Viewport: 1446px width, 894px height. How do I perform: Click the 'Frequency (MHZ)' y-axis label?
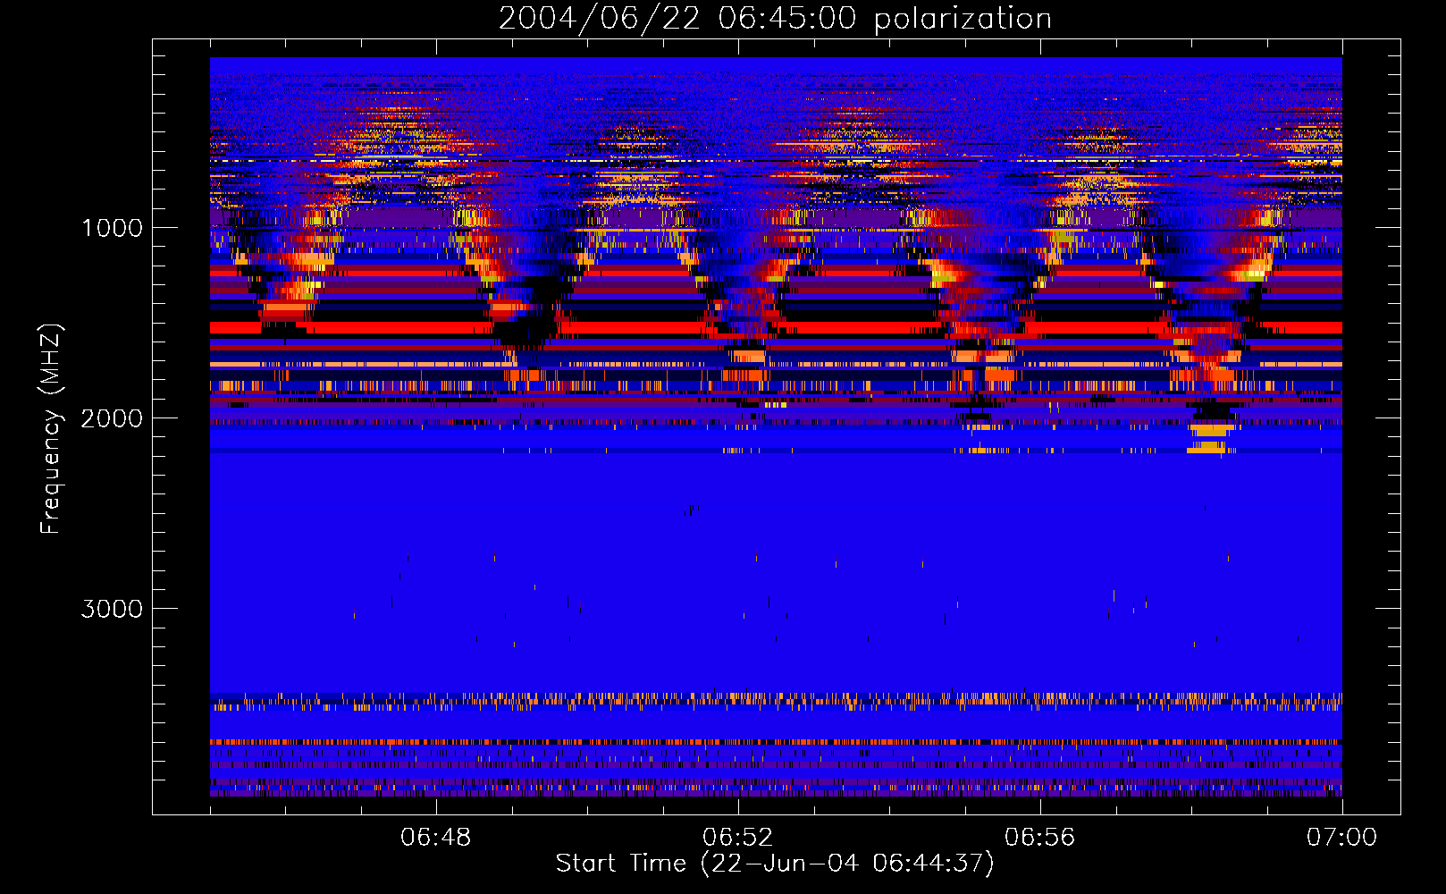tap(52, 429)
